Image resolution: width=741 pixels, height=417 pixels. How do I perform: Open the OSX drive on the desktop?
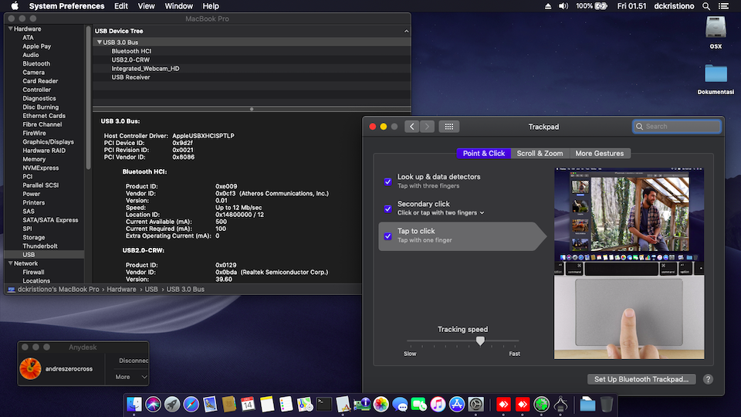pyautogui.click(x=716, y=29)
